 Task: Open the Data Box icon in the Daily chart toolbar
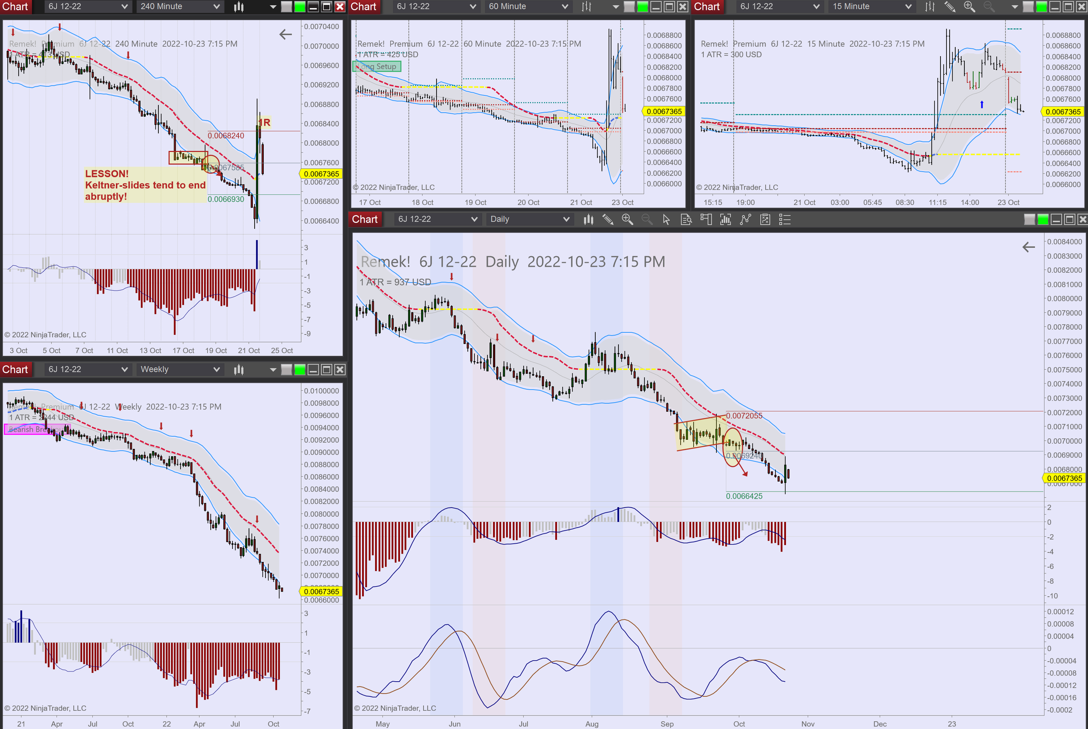(686, 220)
